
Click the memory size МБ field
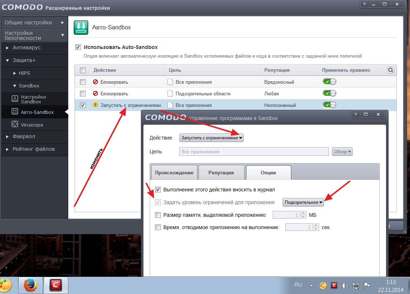pos(286,215)
